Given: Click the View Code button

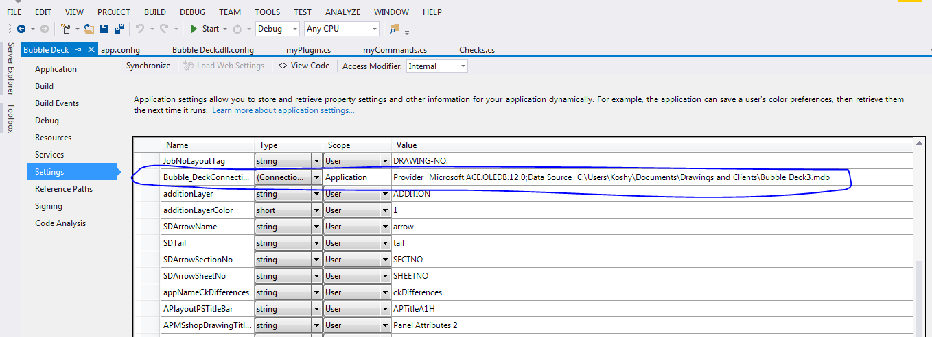Looking at the screenshot, I should coord(303,66).
